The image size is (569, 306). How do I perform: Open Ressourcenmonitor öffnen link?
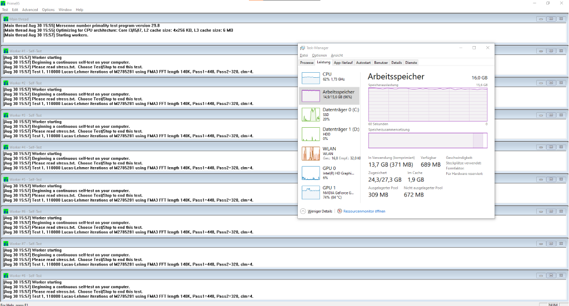click(365, 212)
